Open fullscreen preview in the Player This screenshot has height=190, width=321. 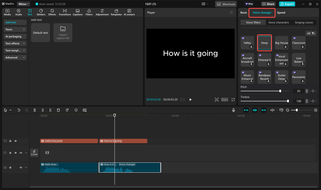233,100
